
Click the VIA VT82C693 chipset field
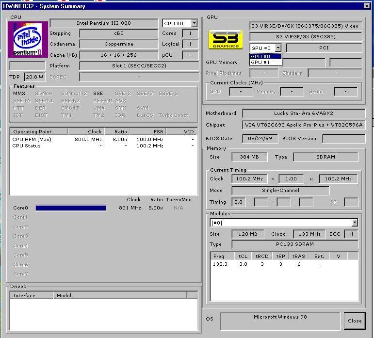pyautogui.click(x=304, y=125)
